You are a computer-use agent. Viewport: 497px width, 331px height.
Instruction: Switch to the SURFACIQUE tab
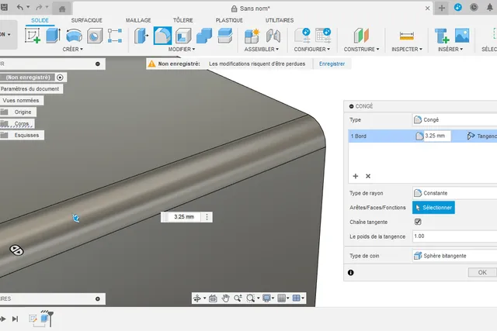86,20
